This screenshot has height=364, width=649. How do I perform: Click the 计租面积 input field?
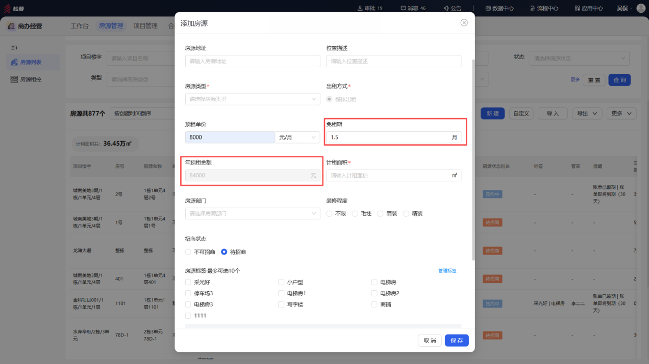tap(393, 176)
